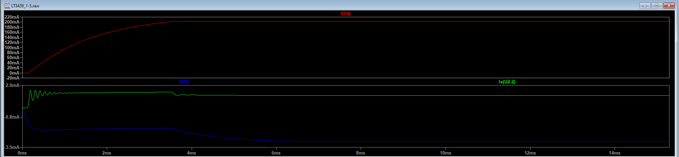Click the 2.0mA axis label in lower pane
679x157 pixels.
[13, 85]
